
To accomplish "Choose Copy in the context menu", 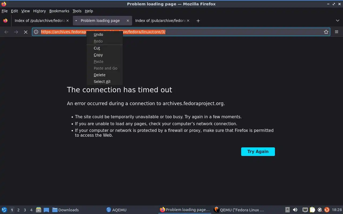I will tap(105, 55).
